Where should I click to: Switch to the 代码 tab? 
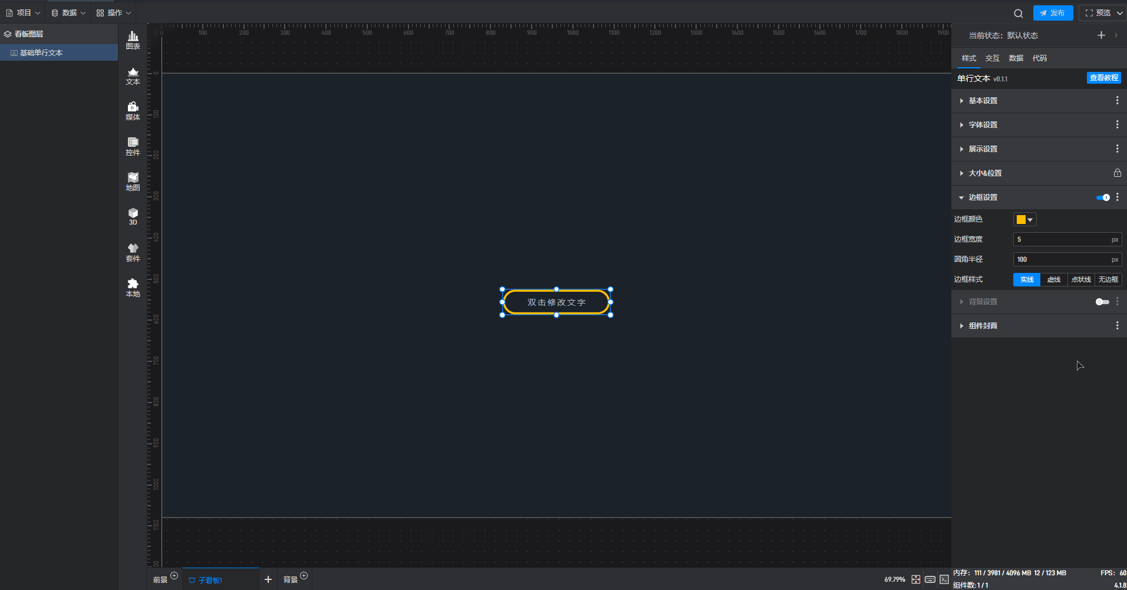(x=1040, y=58)
